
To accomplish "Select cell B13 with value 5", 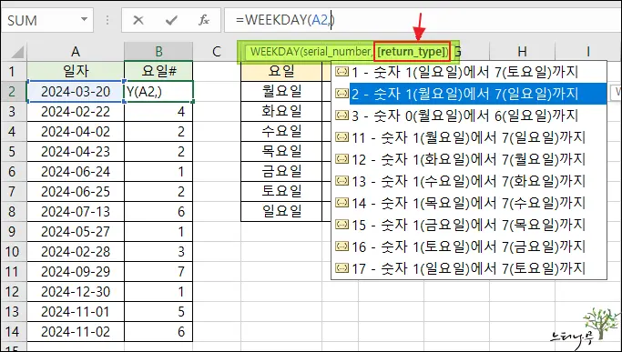I will [x=158, y=312].
